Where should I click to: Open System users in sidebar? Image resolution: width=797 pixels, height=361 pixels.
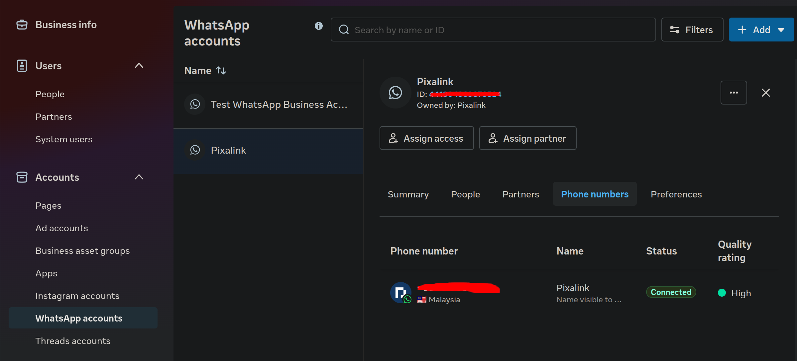tap(64, 139)
